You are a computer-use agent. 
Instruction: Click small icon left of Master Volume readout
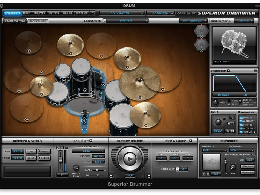(111, 176)
